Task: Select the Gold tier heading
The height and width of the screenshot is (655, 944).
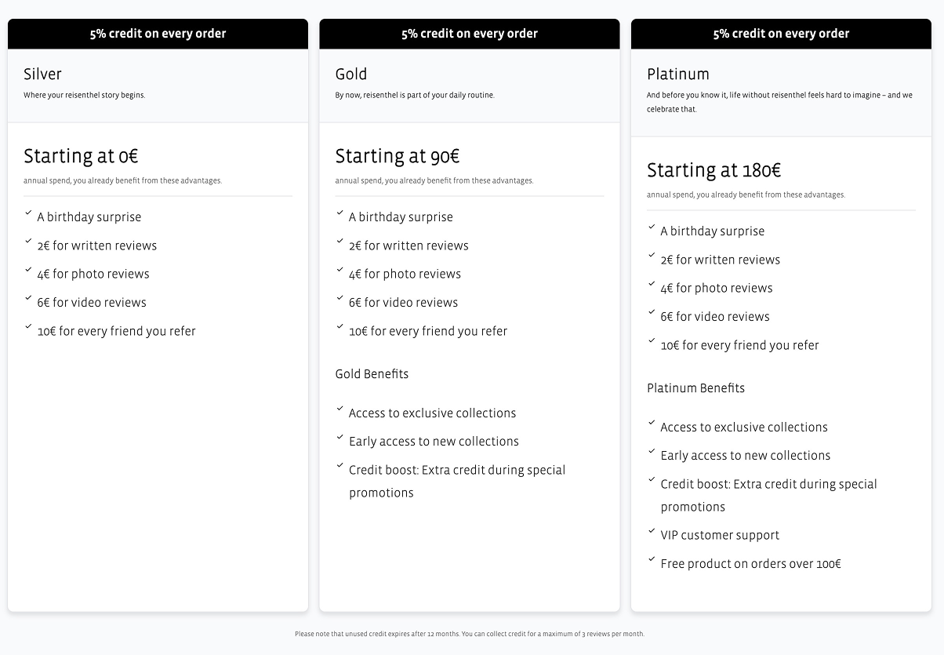Action: 351,75
